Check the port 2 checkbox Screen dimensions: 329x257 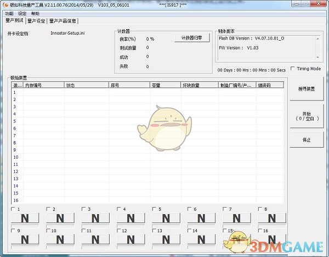click(48, 209)
